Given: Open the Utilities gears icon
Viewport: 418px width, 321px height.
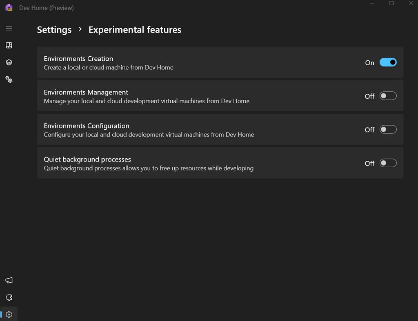Looking at the screenshot, I should (x=9, y=80).
